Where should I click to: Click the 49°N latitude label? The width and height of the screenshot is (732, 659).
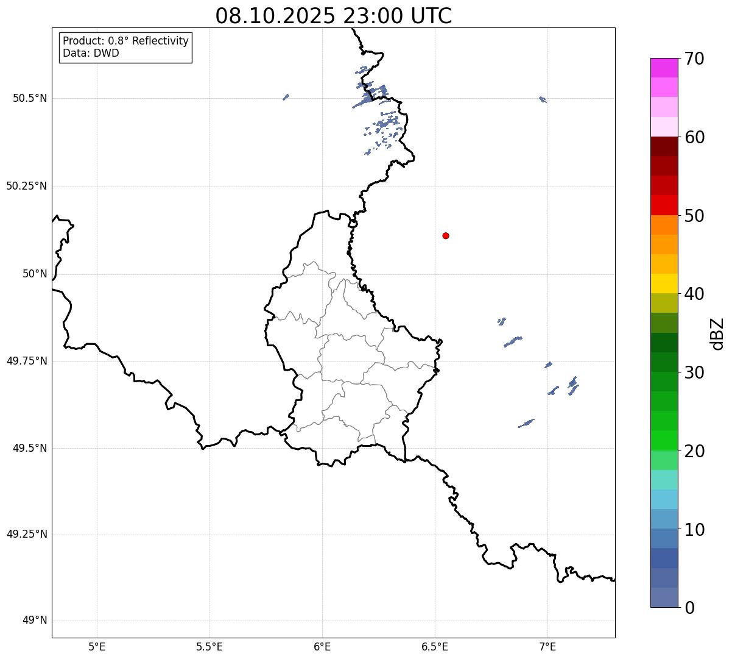[x=35, y=621]
